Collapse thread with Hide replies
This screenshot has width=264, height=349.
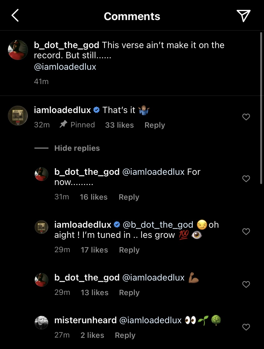click(x=77, y=148)
